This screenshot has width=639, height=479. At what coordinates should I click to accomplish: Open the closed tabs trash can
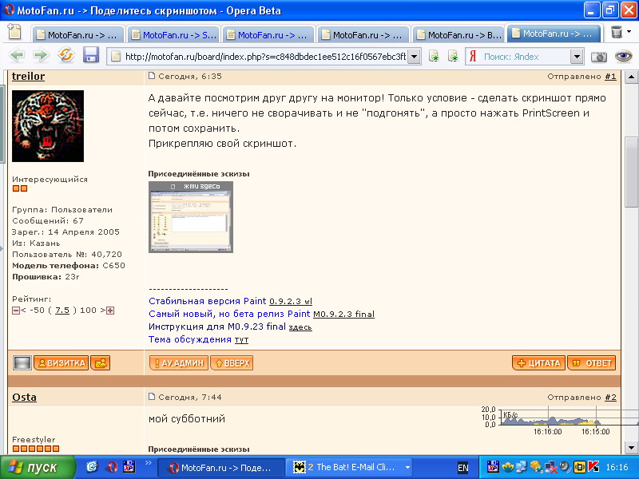616,32
